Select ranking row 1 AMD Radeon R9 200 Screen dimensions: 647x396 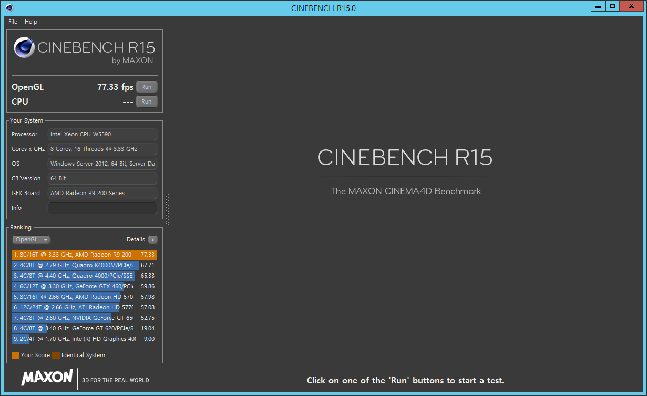coord(84,255)
